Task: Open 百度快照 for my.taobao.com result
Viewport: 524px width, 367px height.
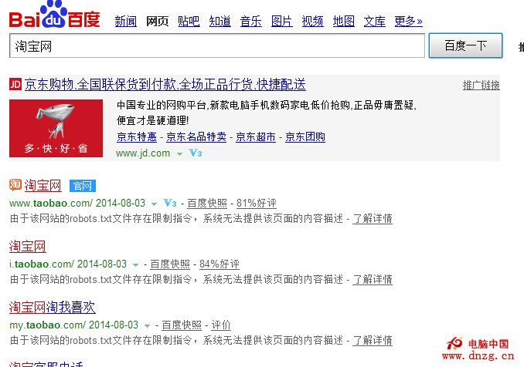Action: (182, 325)
